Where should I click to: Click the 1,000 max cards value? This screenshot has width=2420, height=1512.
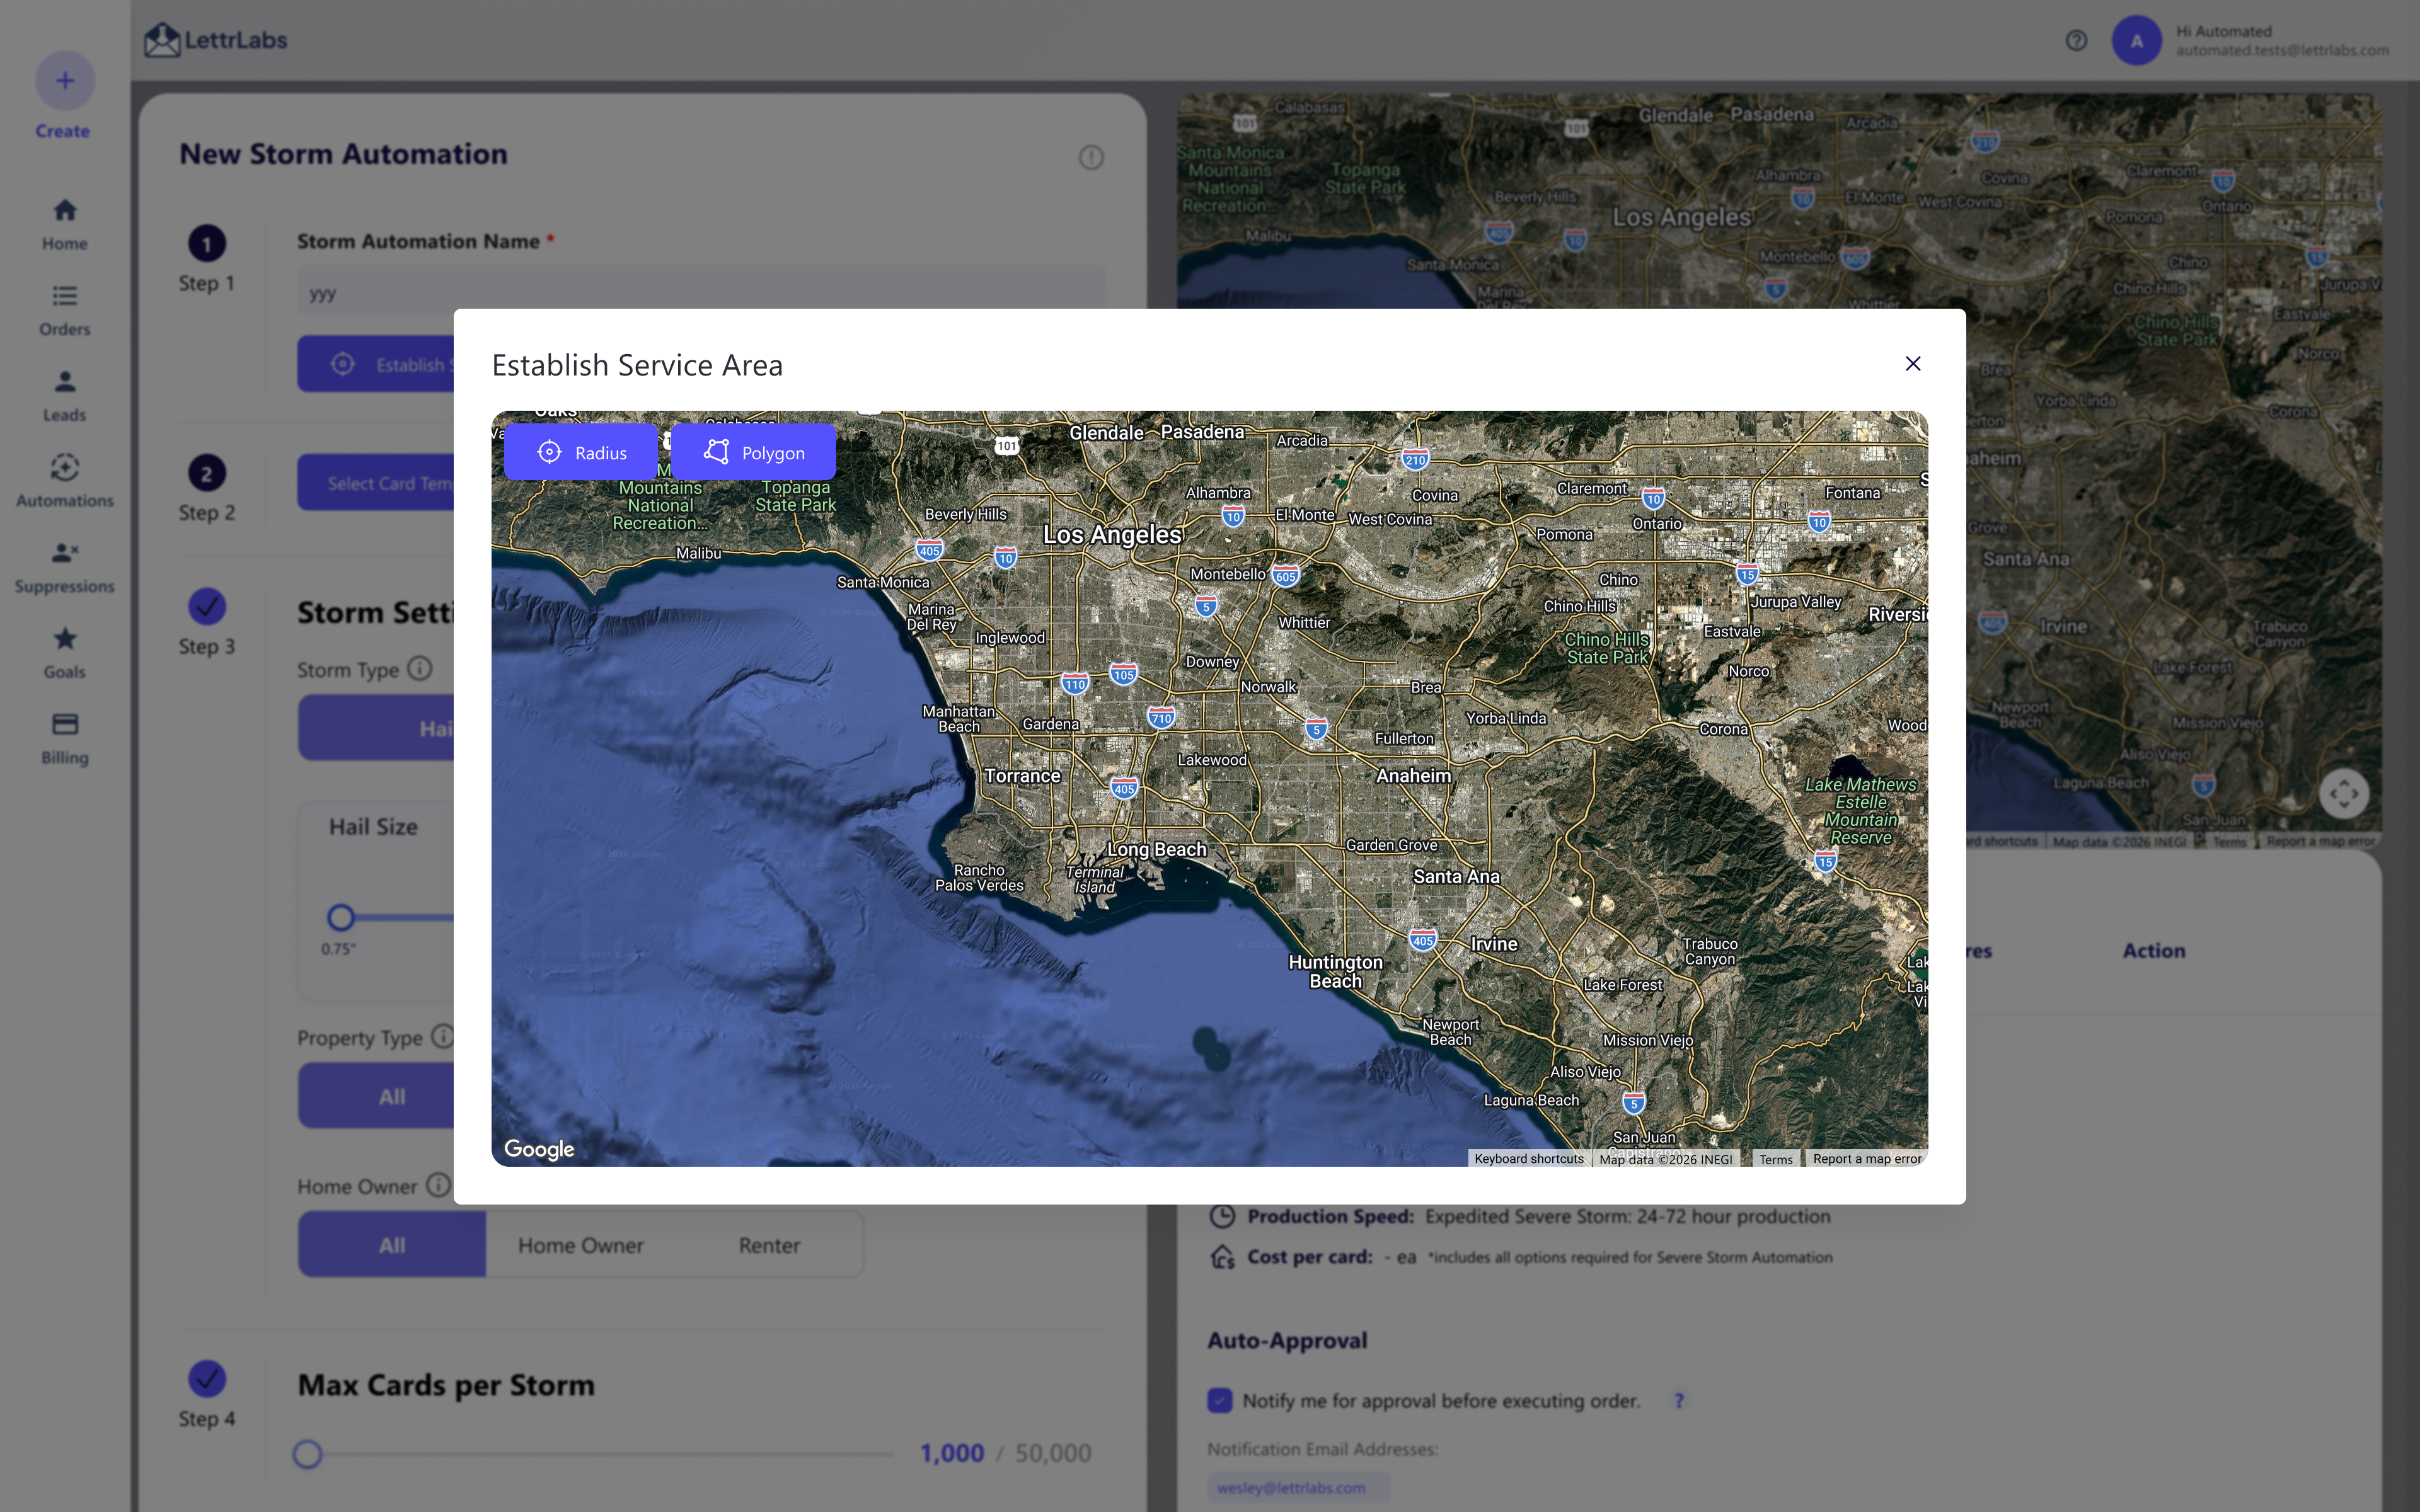click(952, 1453)
